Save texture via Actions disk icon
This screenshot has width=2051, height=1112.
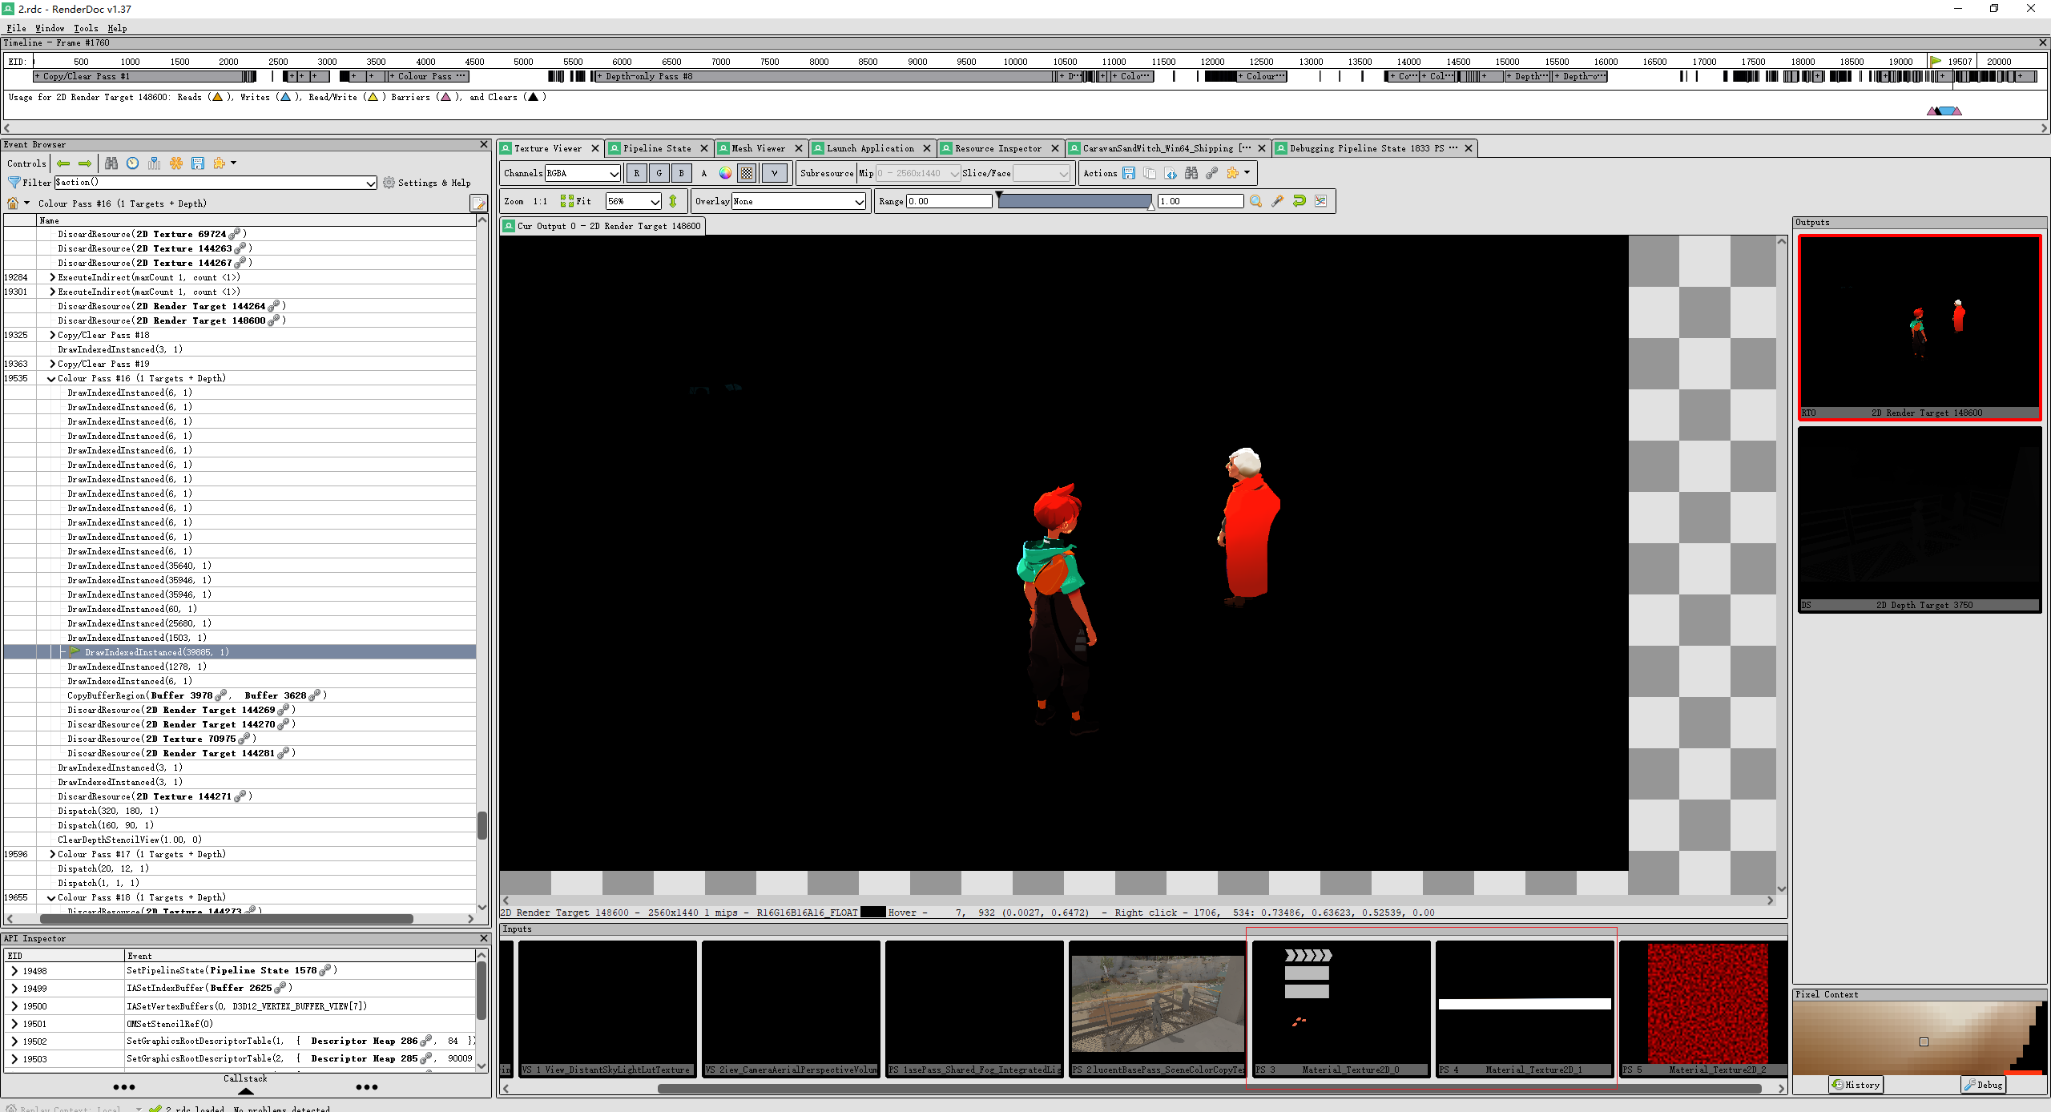pyautogui.click(x=1129, y=173)
